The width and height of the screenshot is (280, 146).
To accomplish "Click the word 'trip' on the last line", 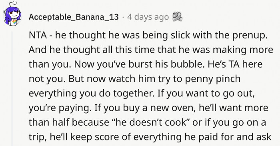I will pos(38,138).
